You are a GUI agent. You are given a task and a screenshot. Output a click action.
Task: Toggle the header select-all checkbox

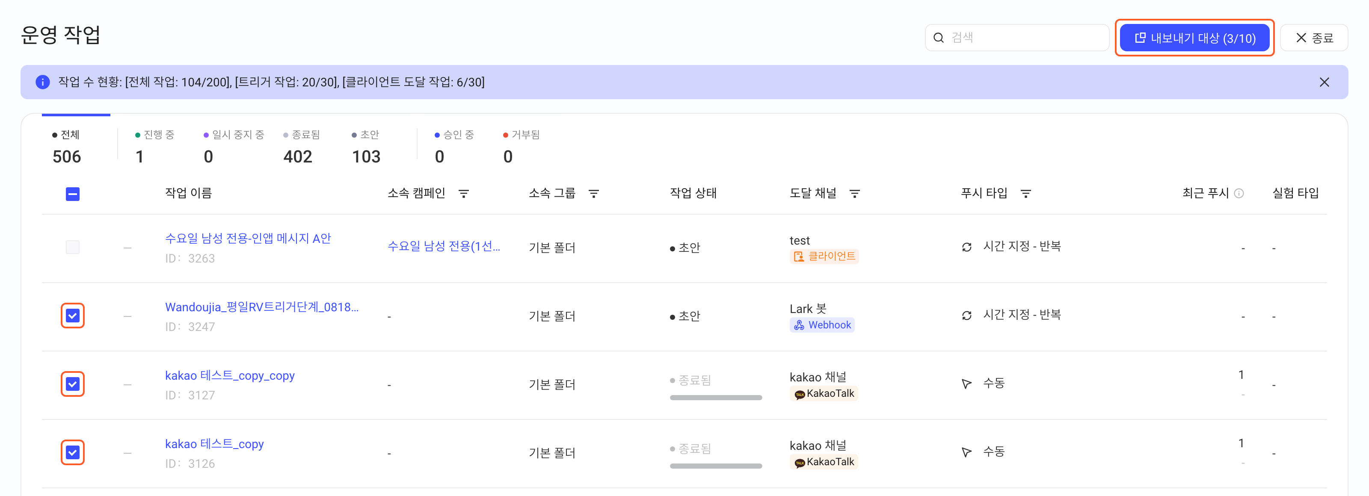[x=73, y=195]
